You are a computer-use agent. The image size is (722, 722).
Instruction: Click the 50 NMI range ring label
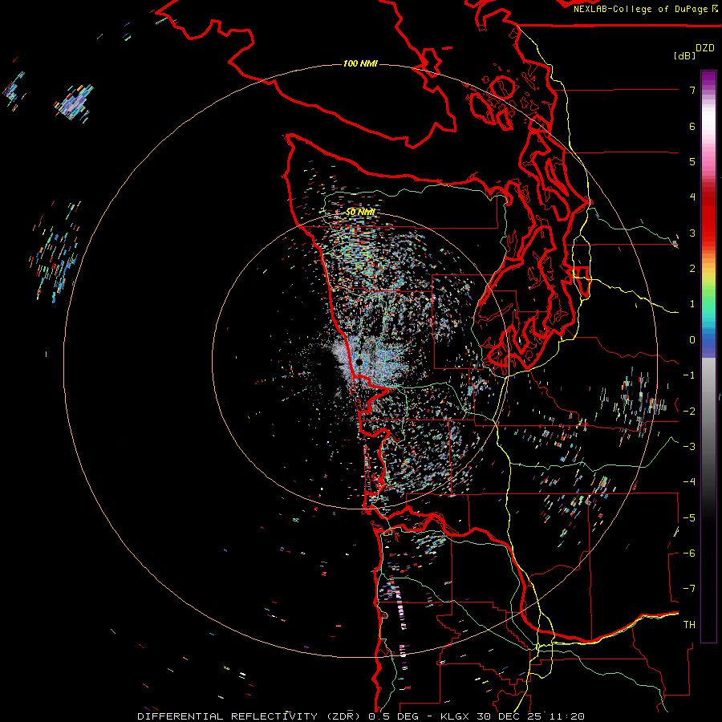360,213
